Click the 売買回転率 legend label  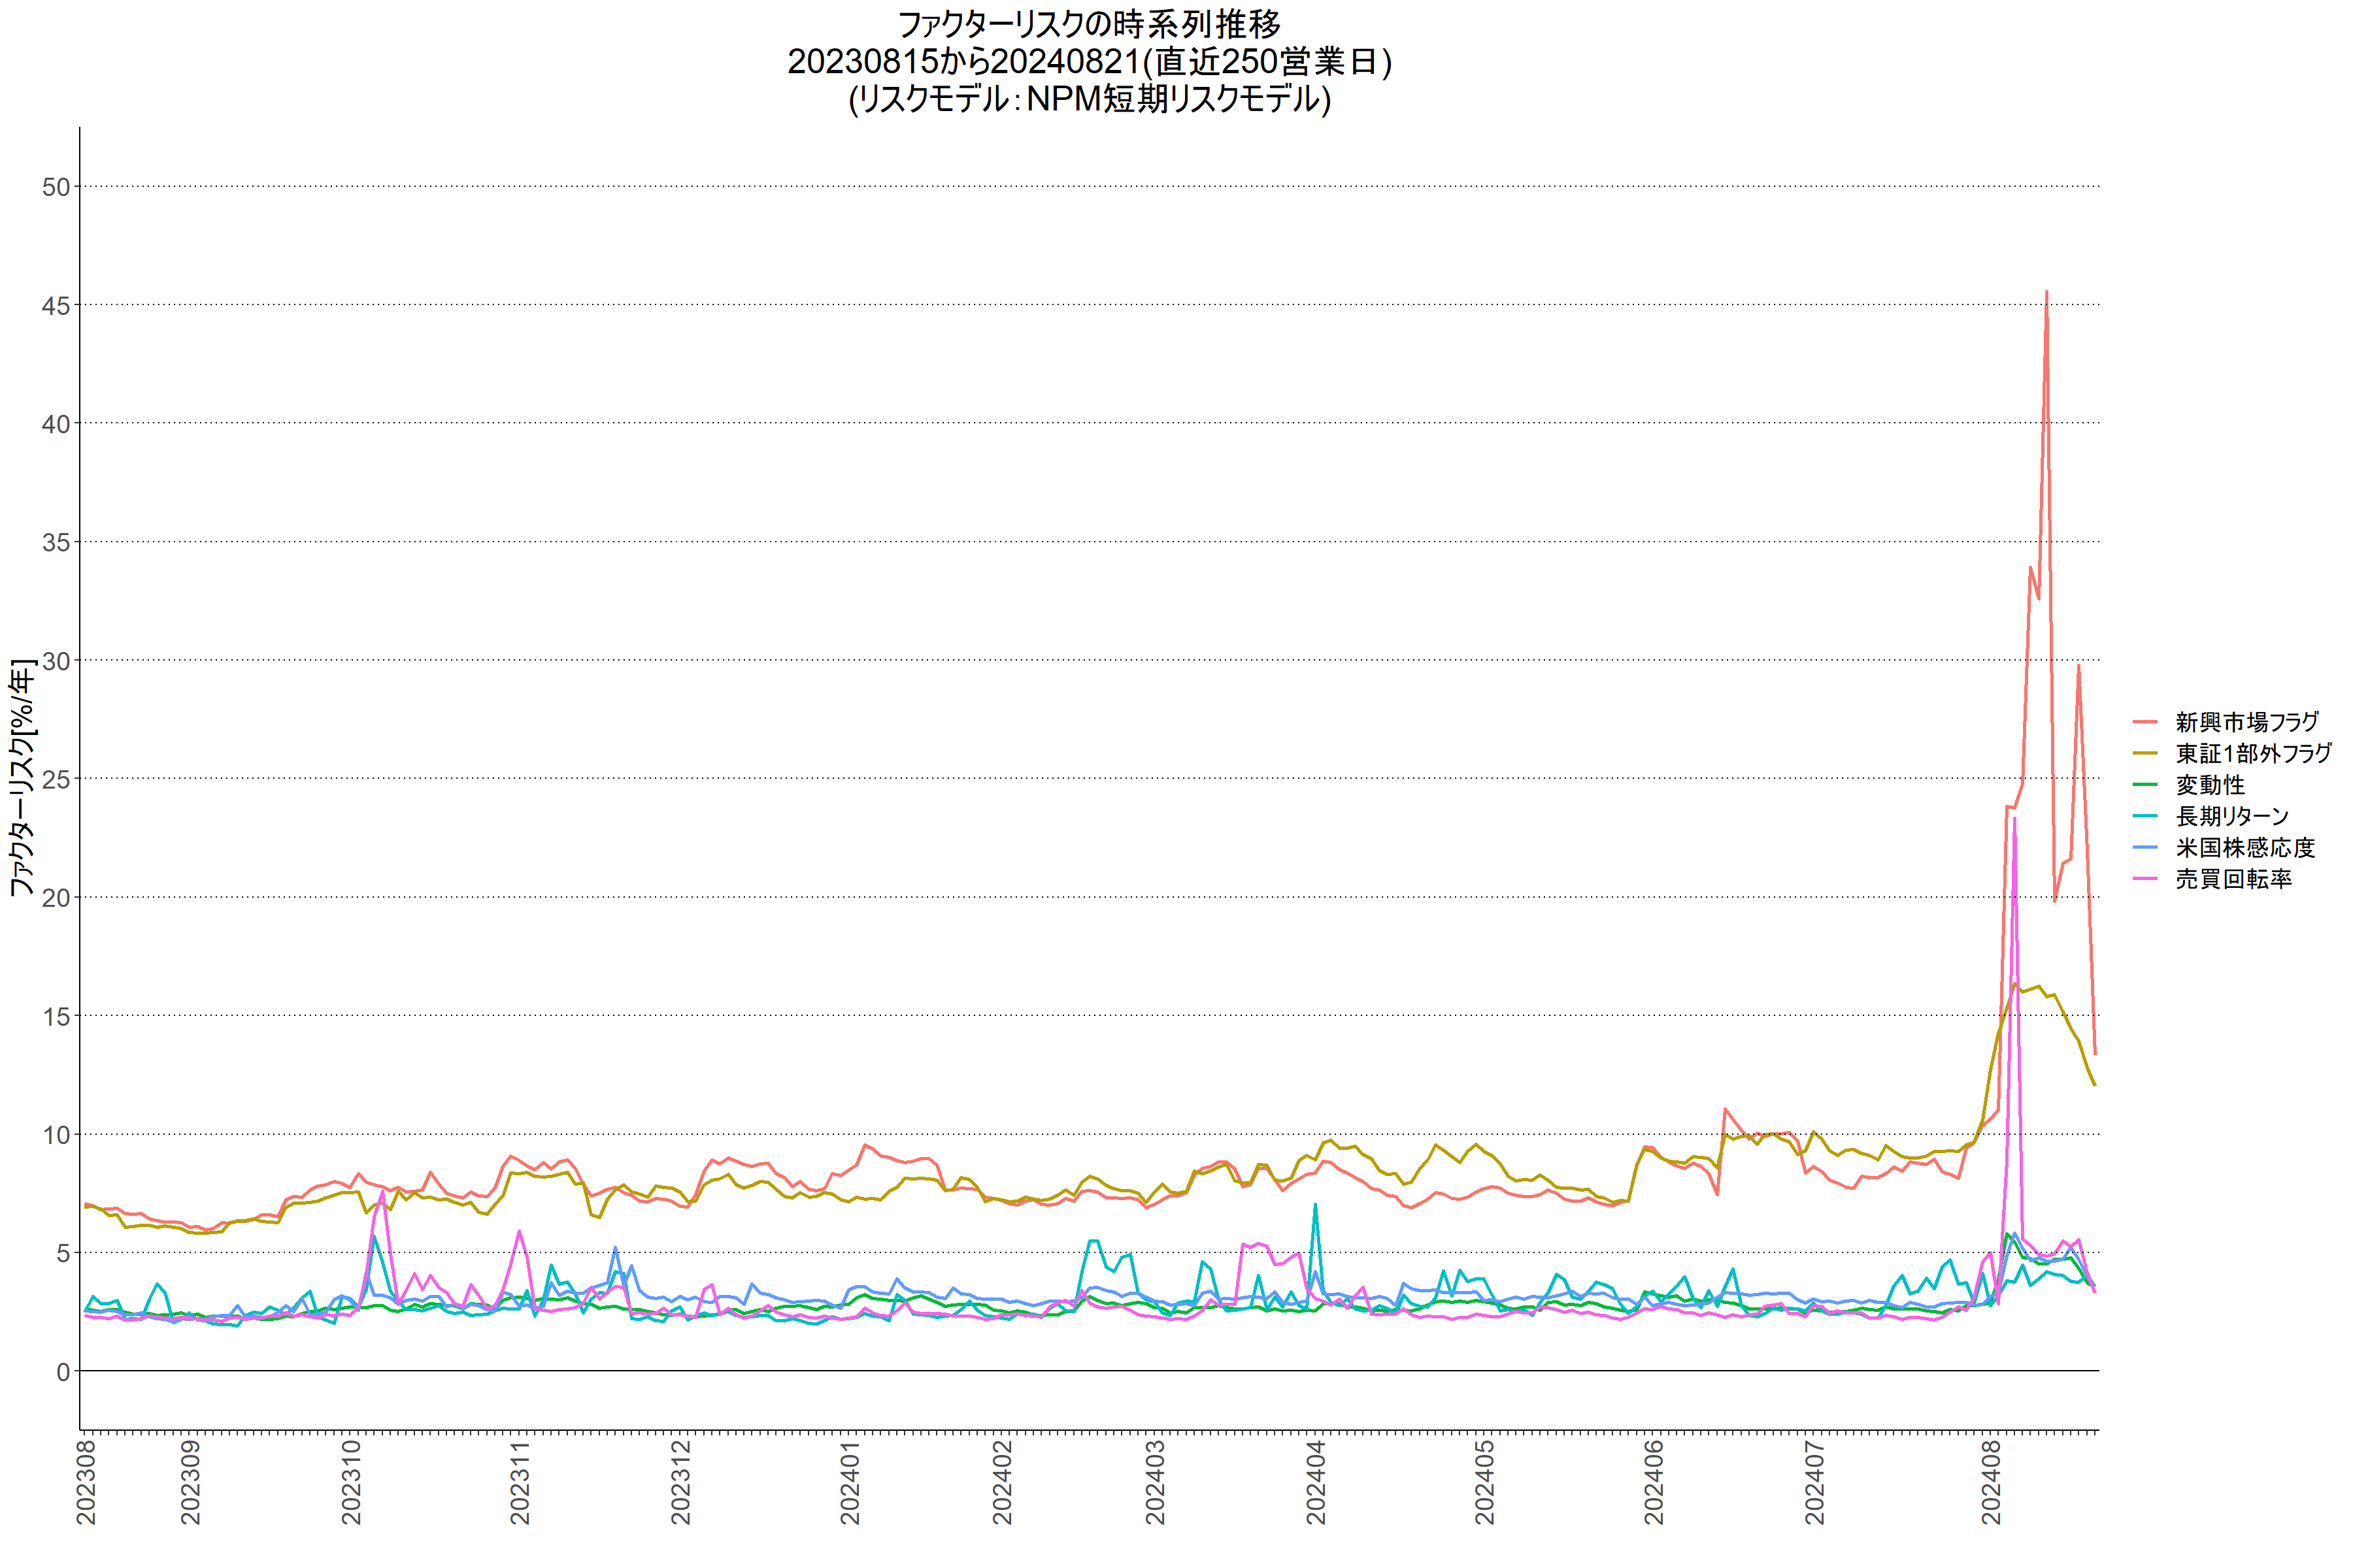(x=2233, y=879)
